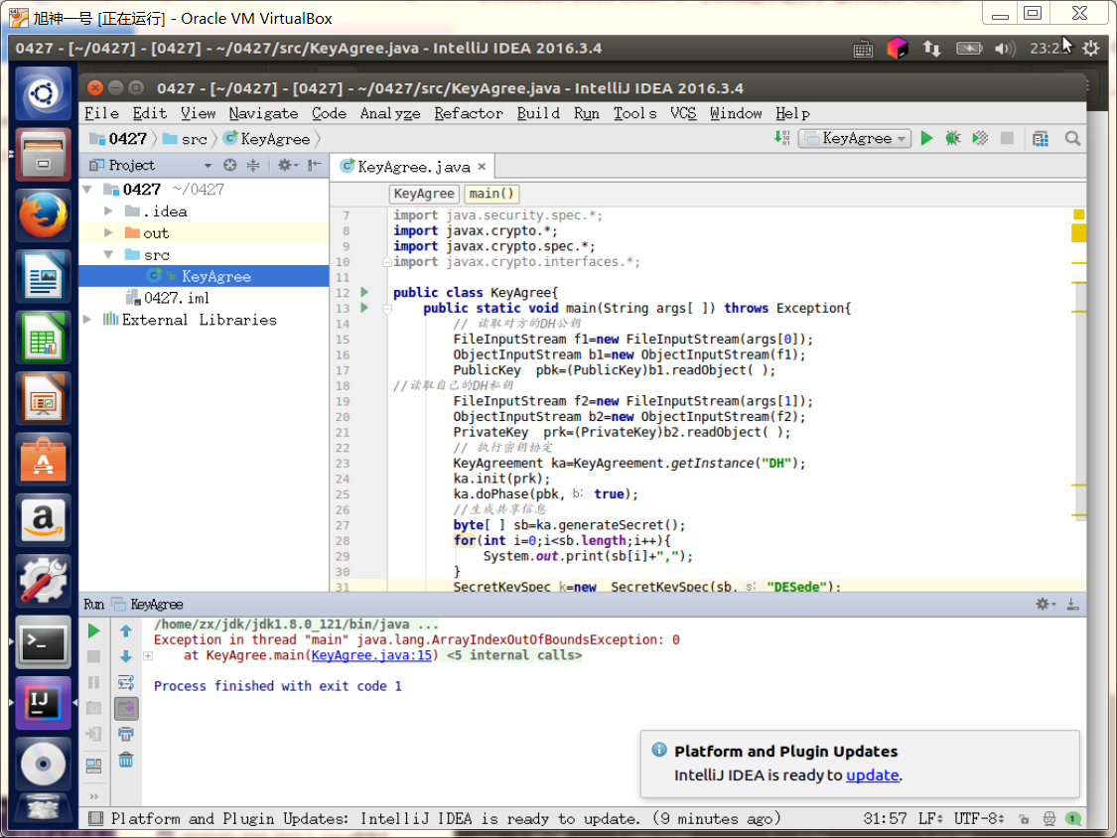Click the toolbar Stop square button

pos(1007,138)
